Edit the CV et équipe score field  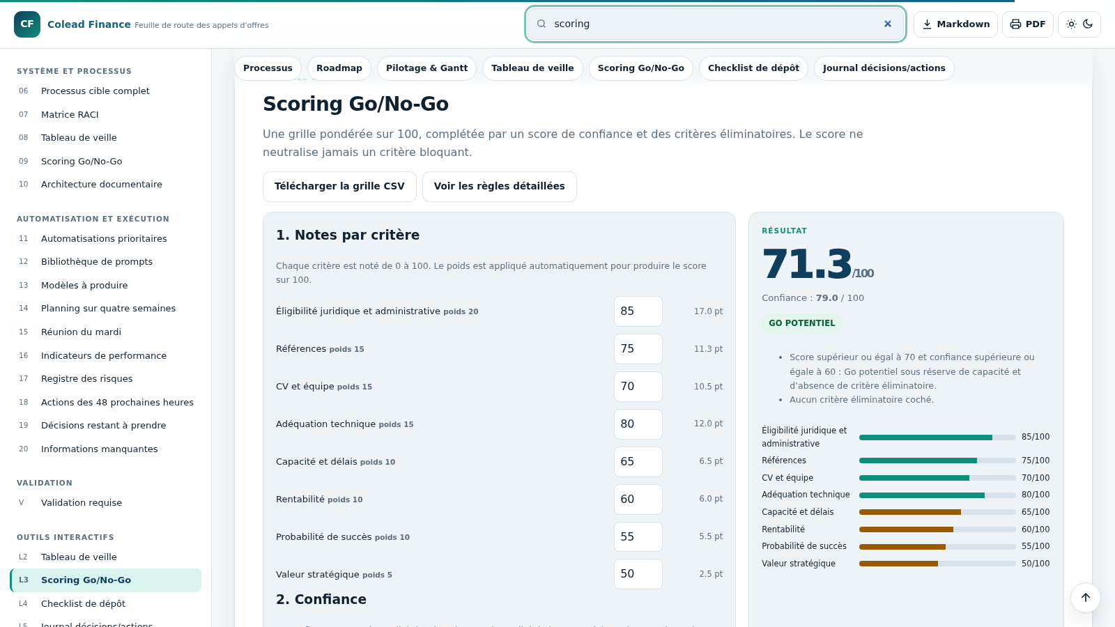point(638,387)
